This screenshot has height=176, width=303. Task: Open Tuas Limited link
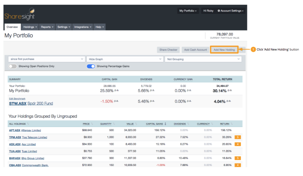pos(29,151)
